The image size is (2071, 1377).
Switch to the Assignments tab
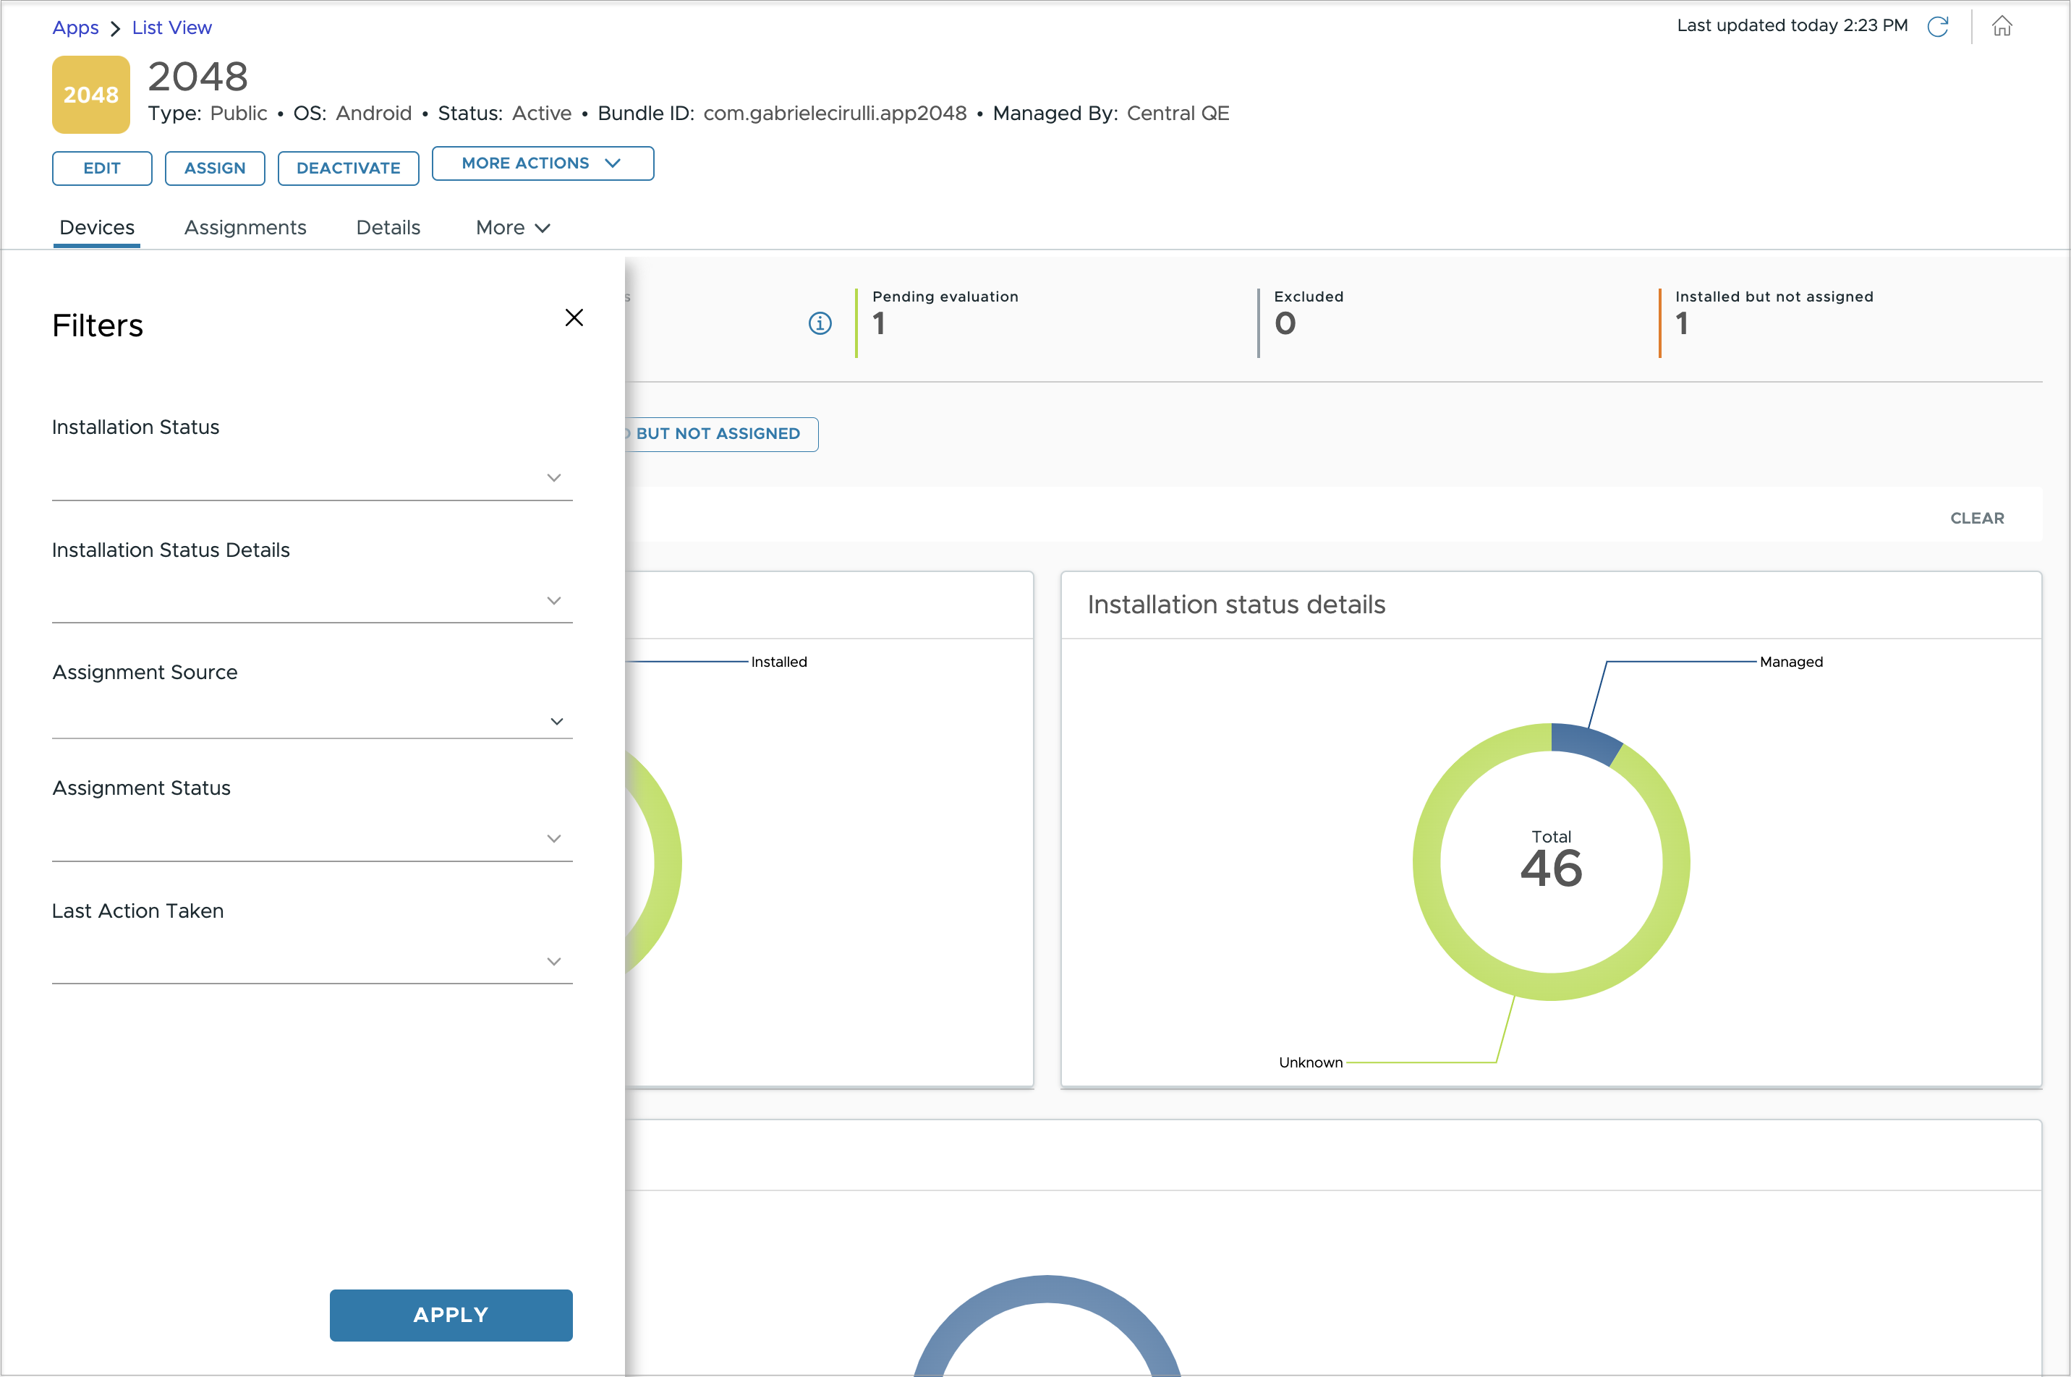pos(245,229)
